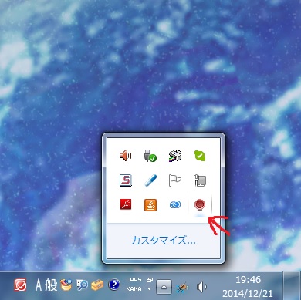Toggle IME input mode A indicator
The width and height of the screenshot is (301, 300).
pos(39,285)
